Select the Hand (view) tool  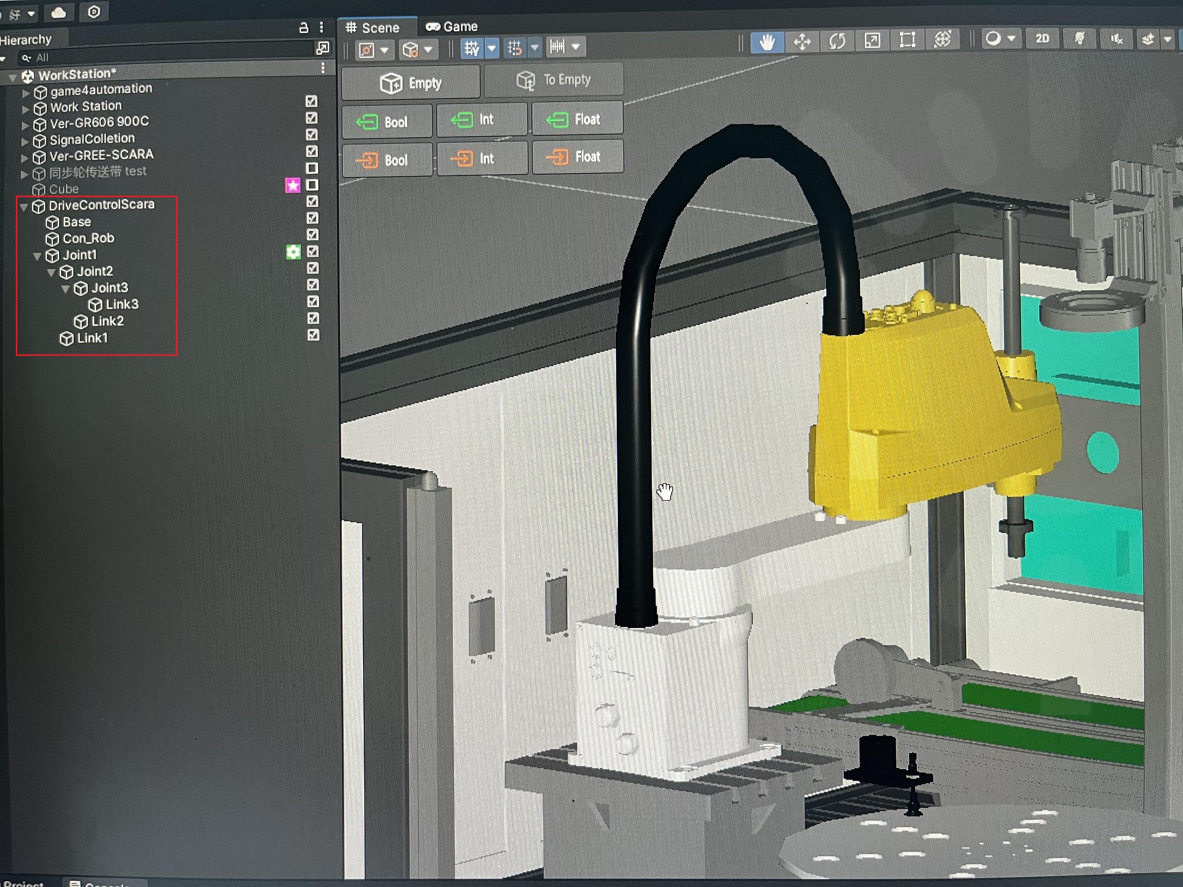point(767,42)
